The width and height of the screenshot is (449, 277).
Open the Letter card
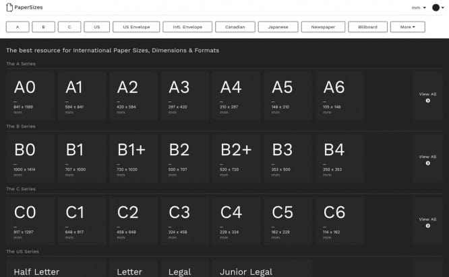tap(133, 268)
